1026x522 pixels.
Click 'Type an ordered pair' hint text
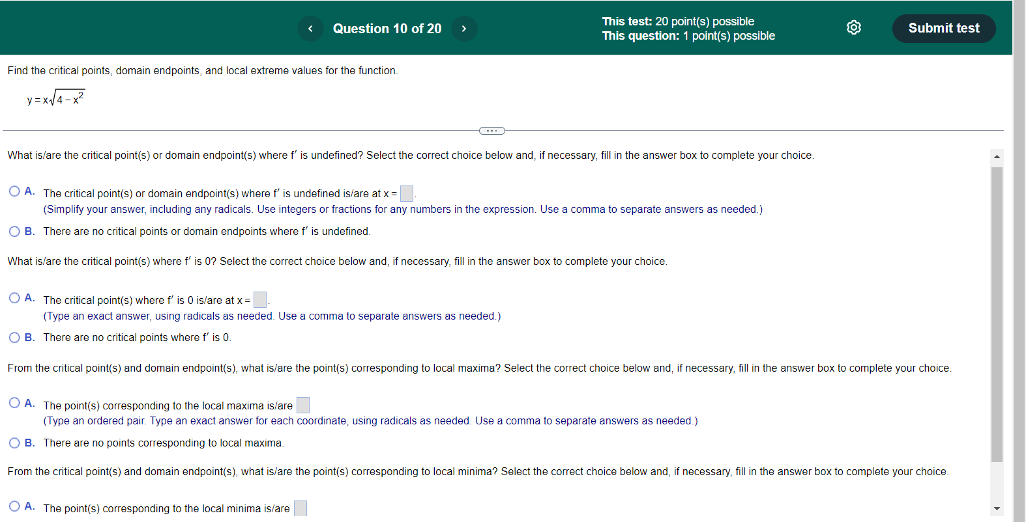click(370, 421)
